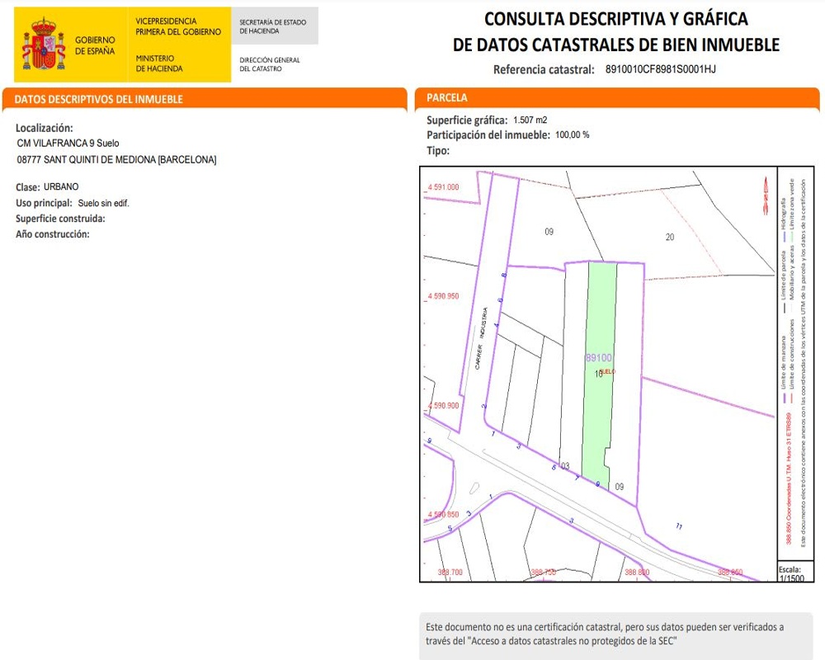Image resolution: width=825 pixels, height=660 pixels.
Task: Click the DATOS DESCRIPTIVOS DEL INMUEBLE header
Action: (x=99, y=99)
